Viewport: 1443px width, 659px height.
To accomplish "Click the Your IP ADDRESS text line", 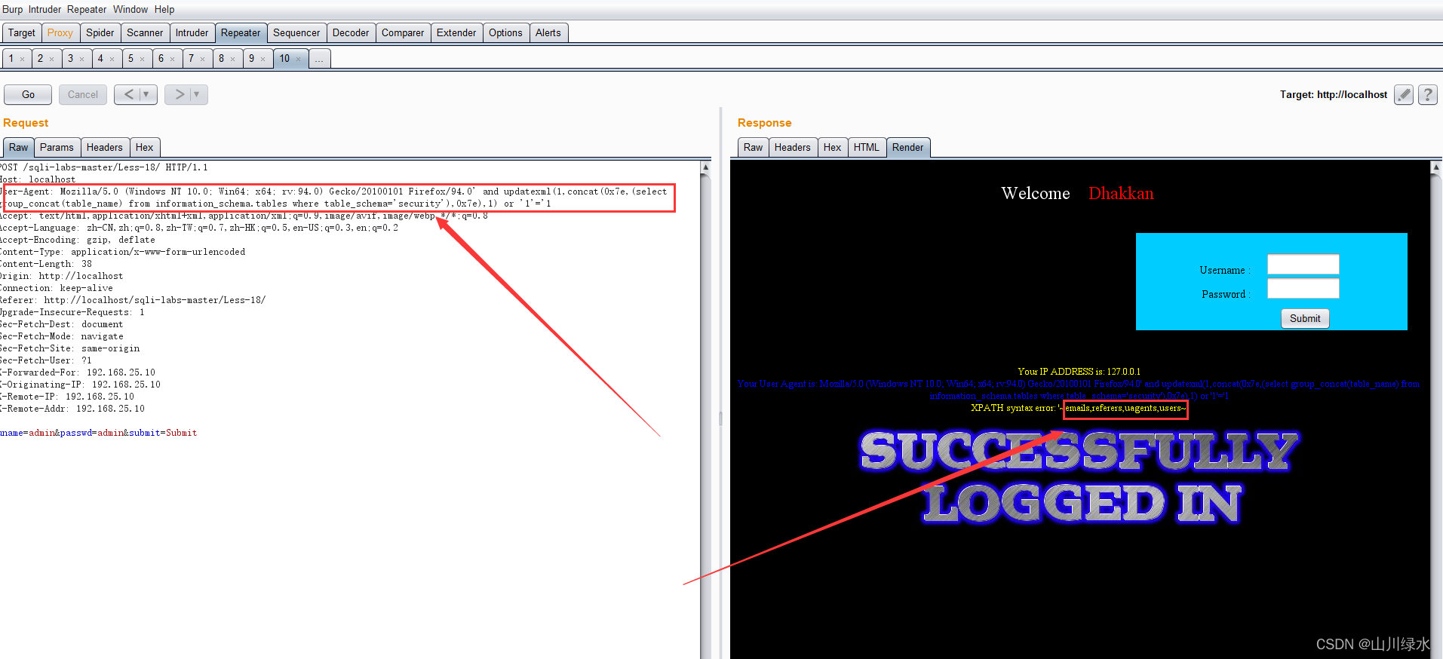I will 1079,372.
